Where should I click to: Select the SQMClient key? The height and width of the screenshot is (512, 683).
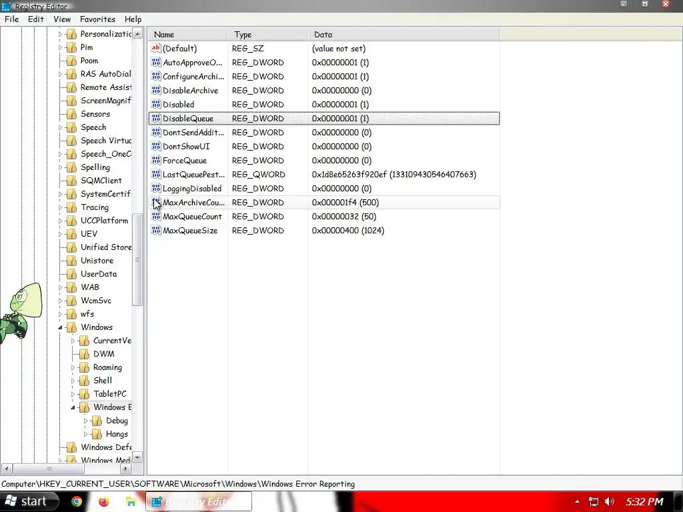pyautogui.click(x=101, y=181)
